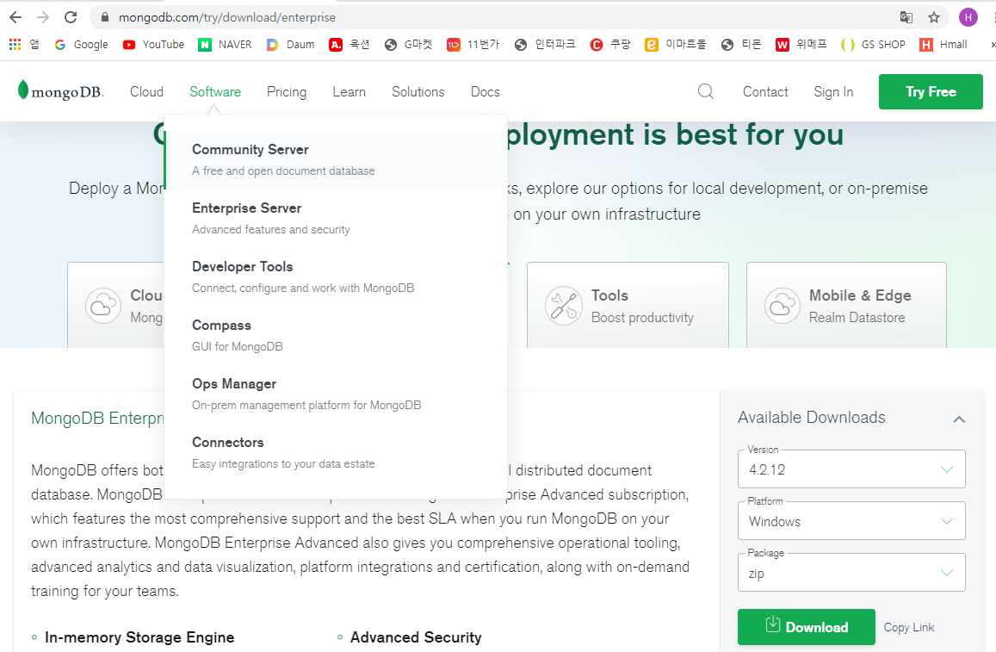Open the Contact link

click(x=765, y=91)
